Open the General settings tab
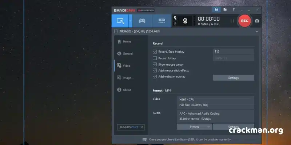This screenshot has width=291, height=145. coord(125,54)
